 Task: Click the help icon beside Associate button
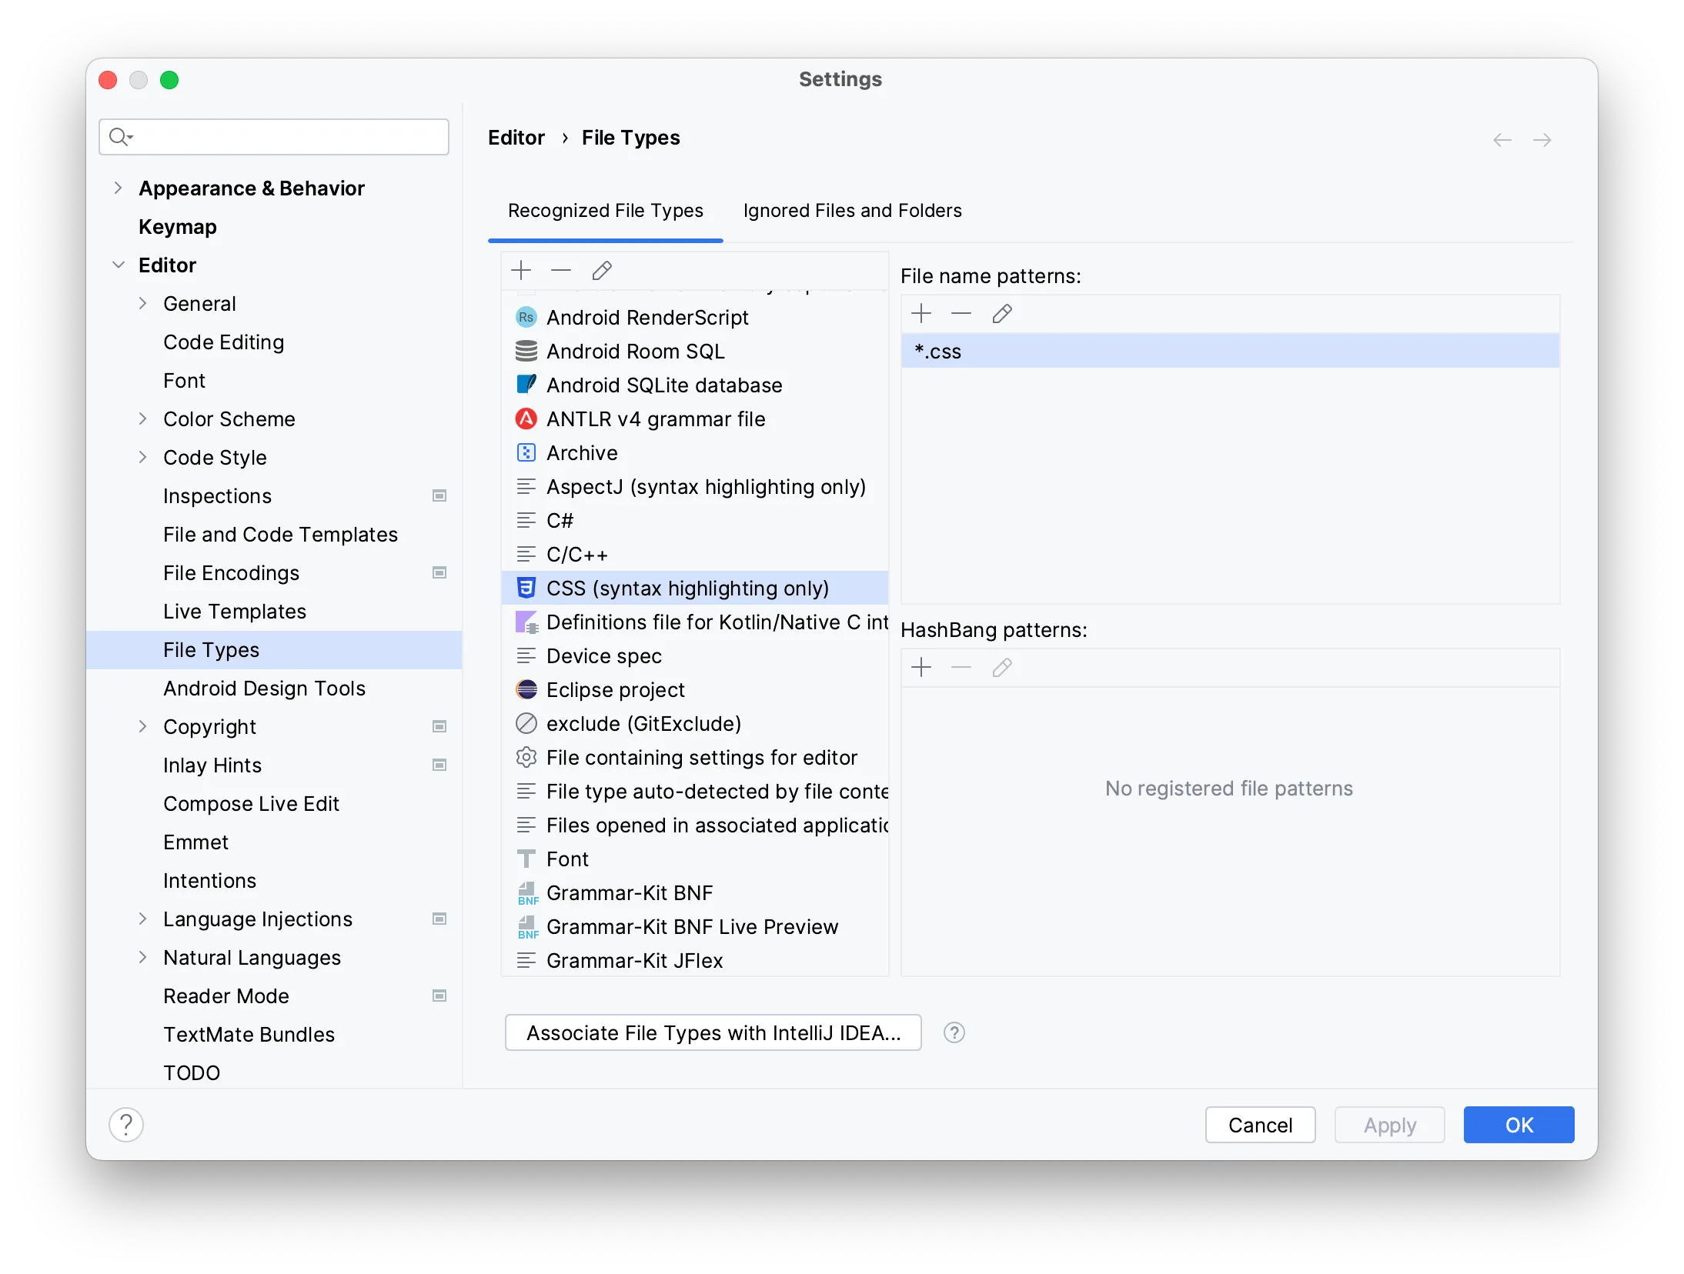pyautogui.click(x=954, y=1032)
